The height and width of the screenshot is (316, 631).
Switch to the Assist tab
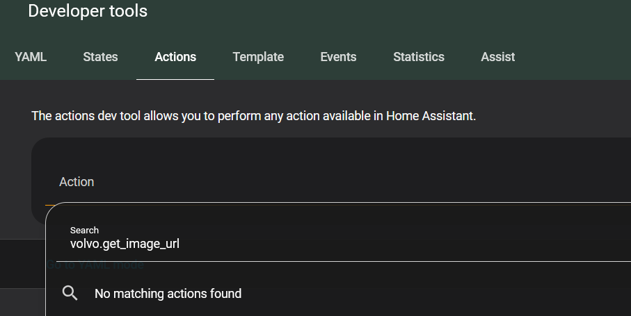[x=498, y=57]
